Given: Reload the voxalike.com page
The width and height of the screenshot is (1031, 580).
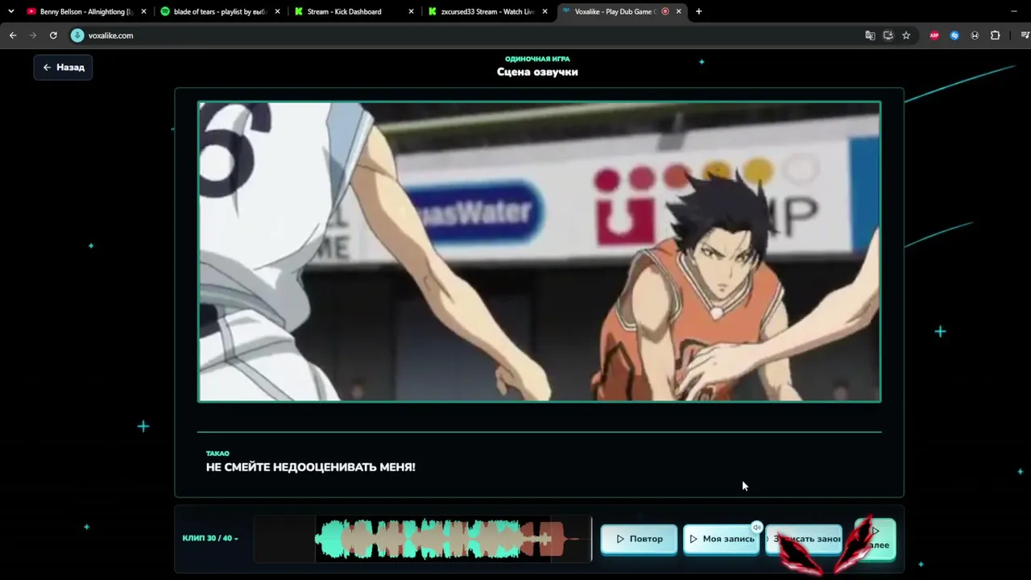Looking at the screenshot, I should (x=53, y=35).
